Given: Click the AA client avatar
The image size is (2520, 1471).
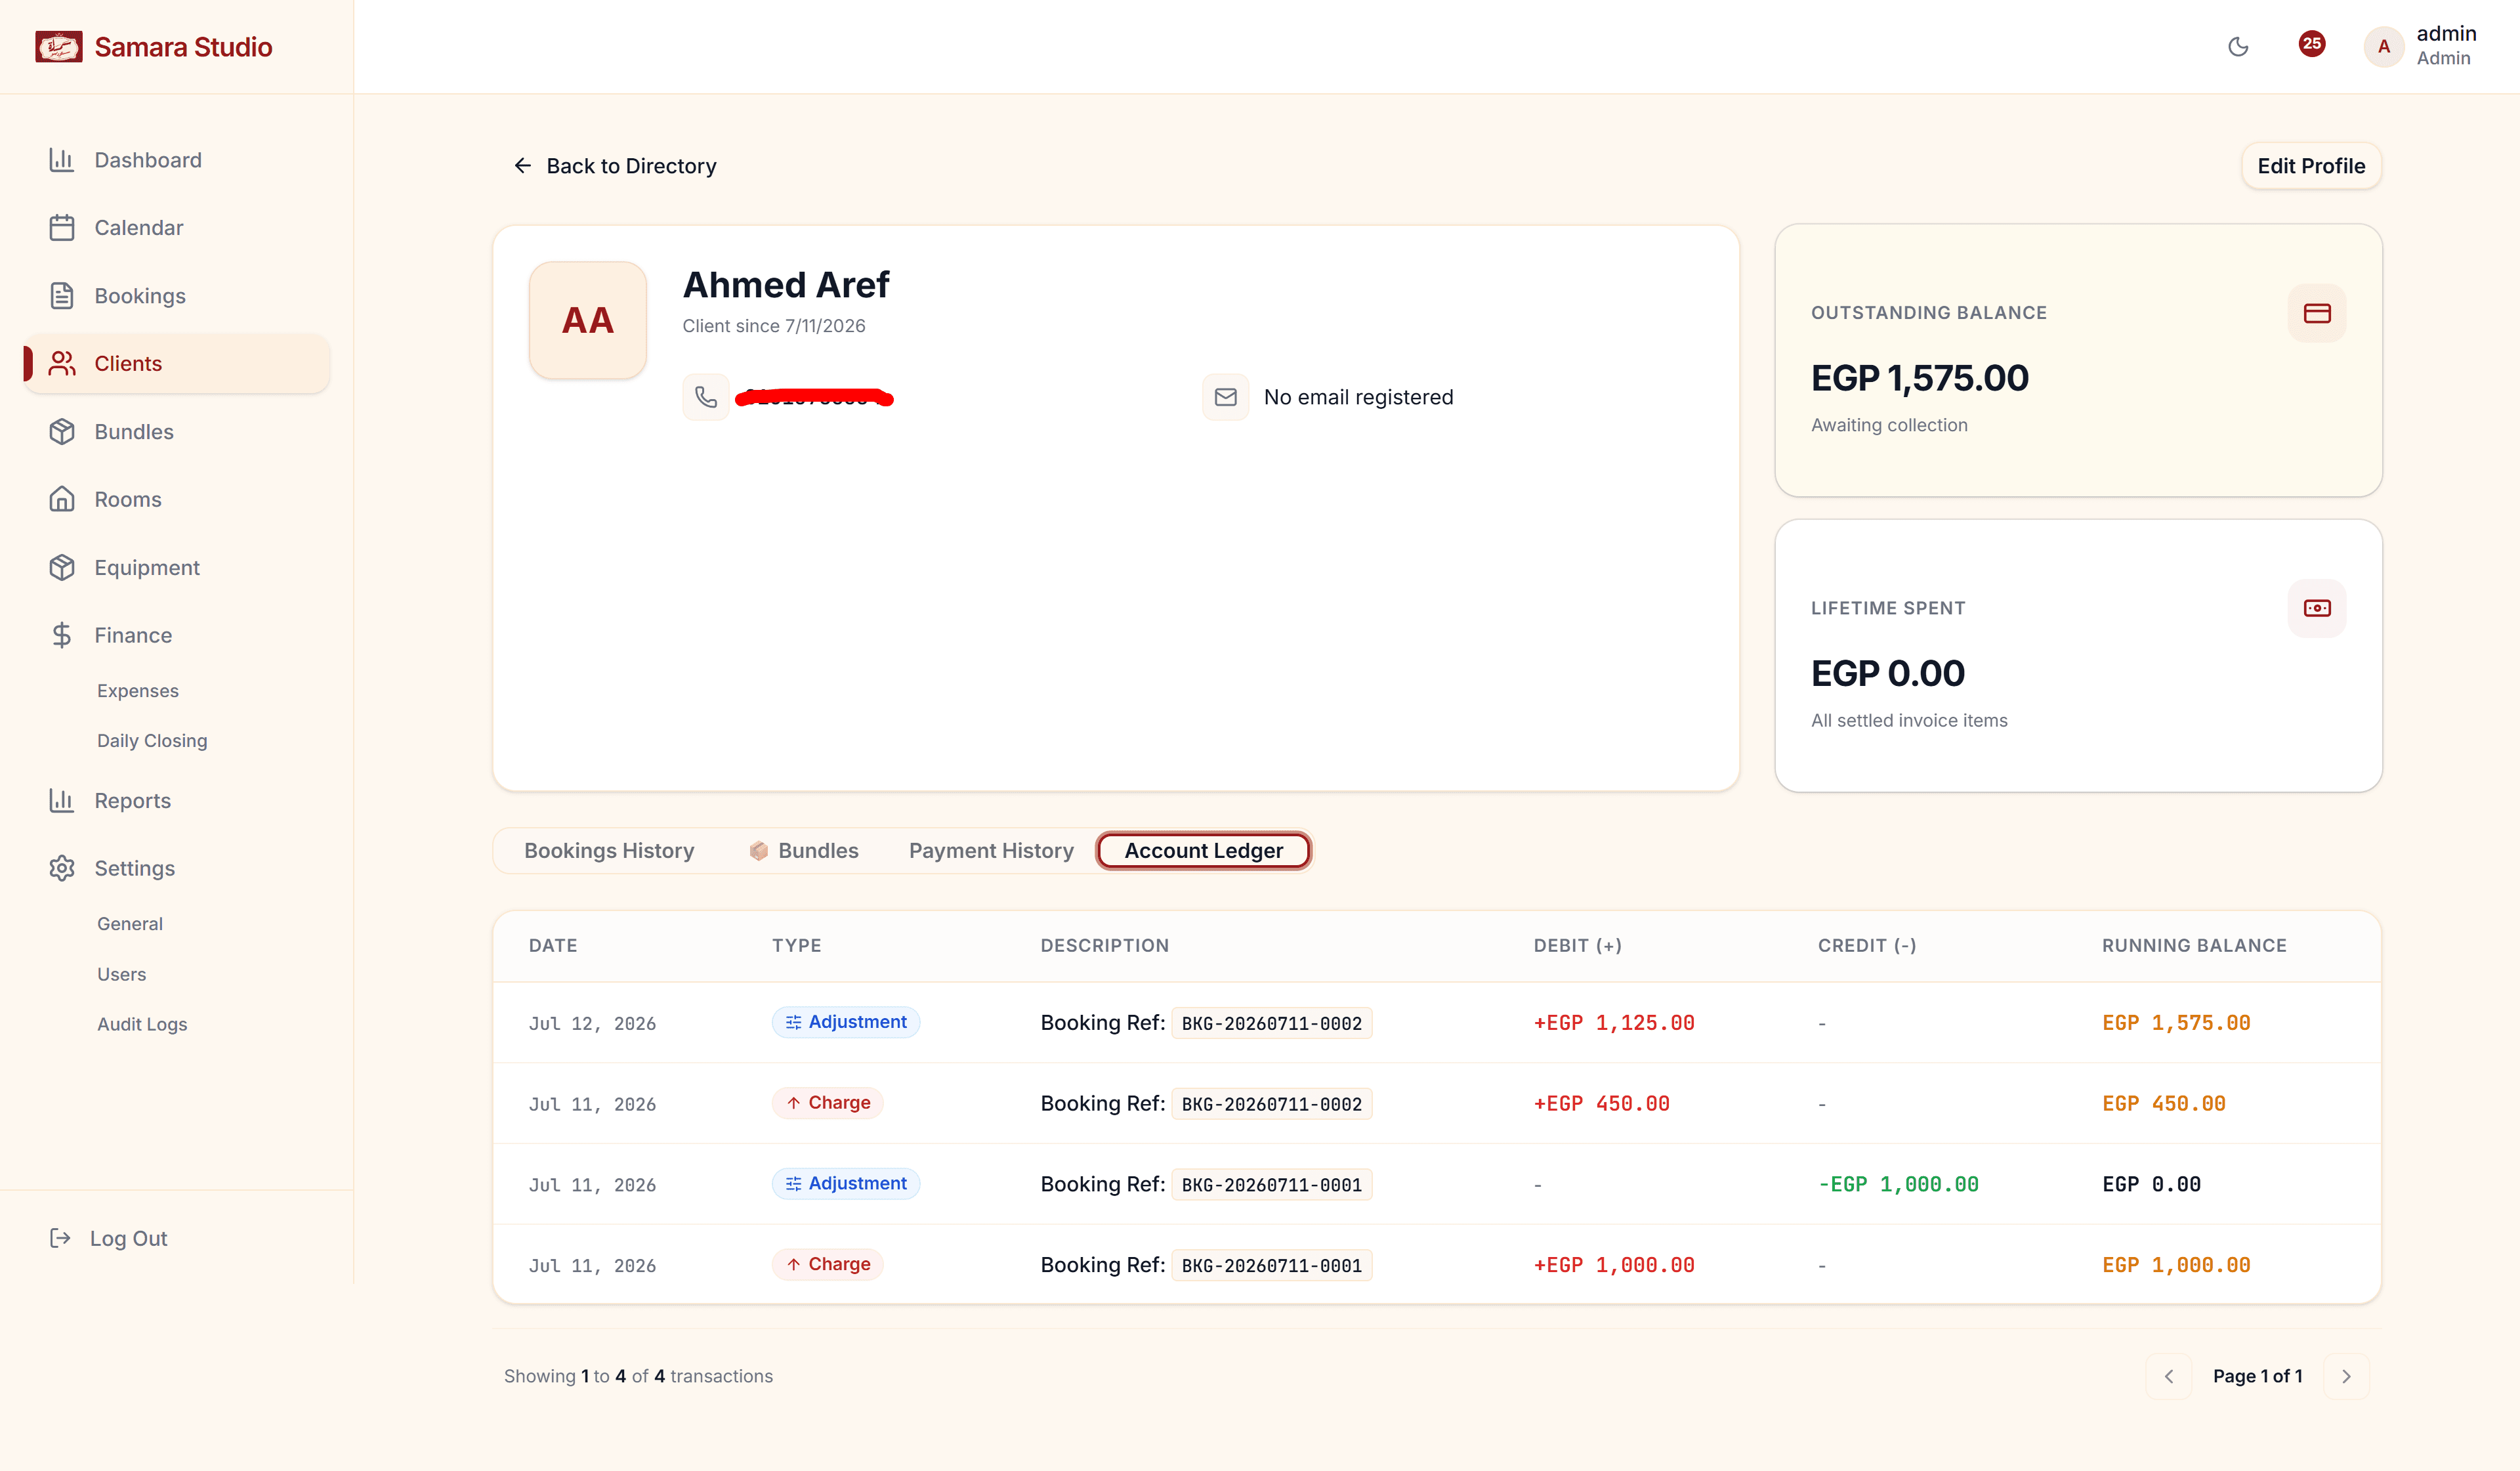Looking at the screenshot, I should (588, 320).
